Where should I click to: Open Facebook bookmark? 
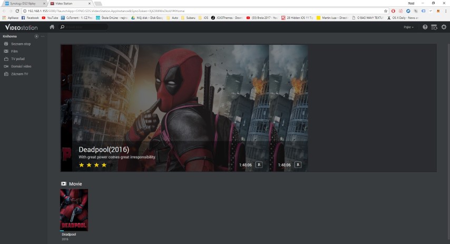(30, 18)
